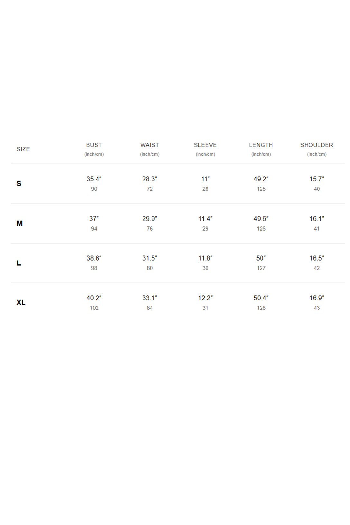Click the 35.4" bust value for S
350x525 pixels.
[94, 179]
